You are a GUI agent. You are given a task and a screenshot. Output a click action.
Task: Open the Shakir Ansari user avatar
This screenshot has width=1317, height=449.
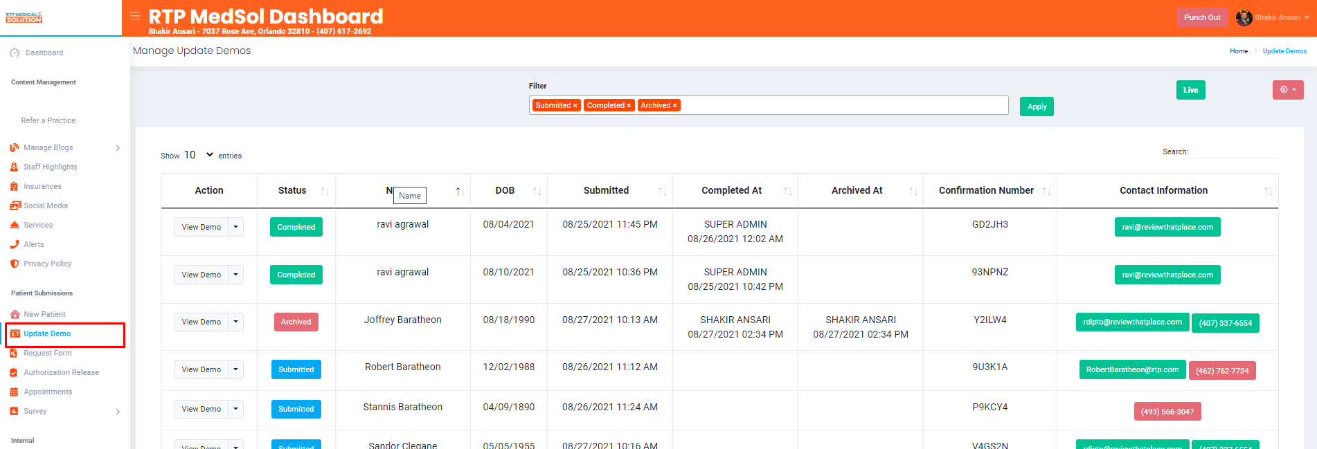pyautogui.click(x=1244, y=18)
